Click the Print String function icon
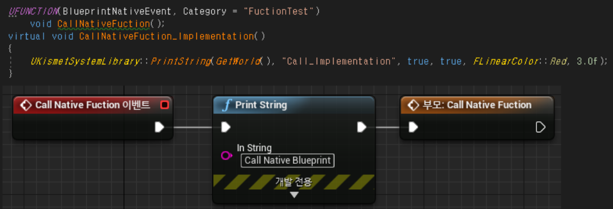613x209 pixels. (226, 105)
